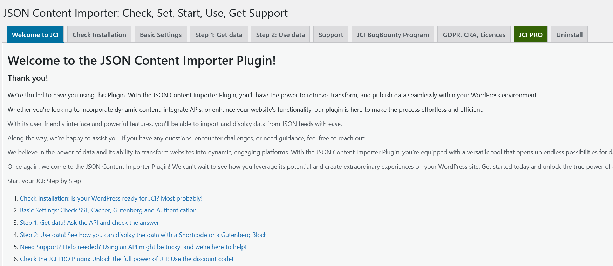Click the 'Welcome to the JSON Content Importer Plugin!' heading

pyautogui.click(x=142, y=61)
